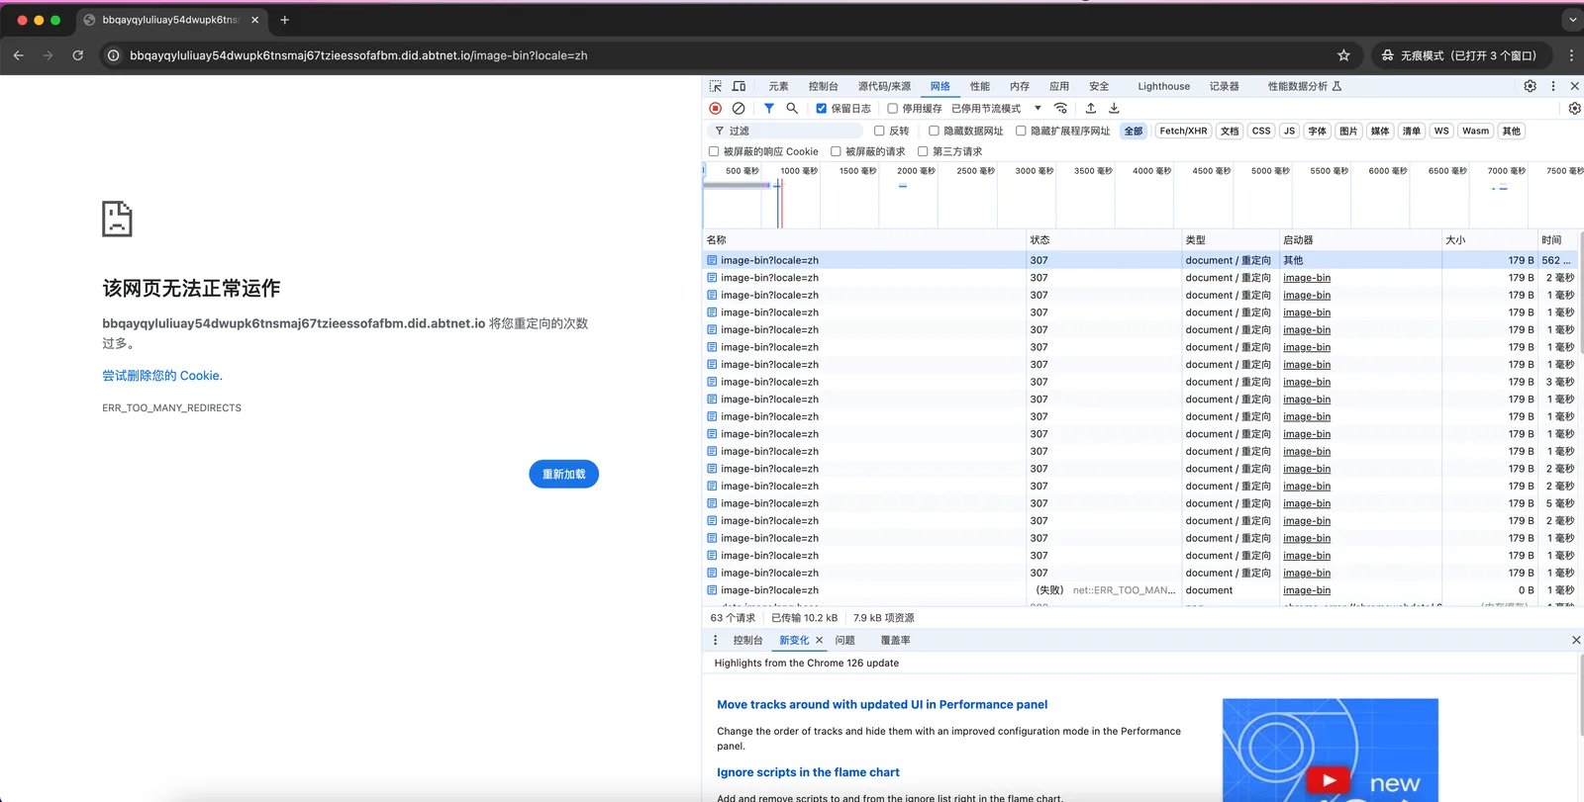Select first image-bin?locale=zh request row

(x=1138, y=260)
